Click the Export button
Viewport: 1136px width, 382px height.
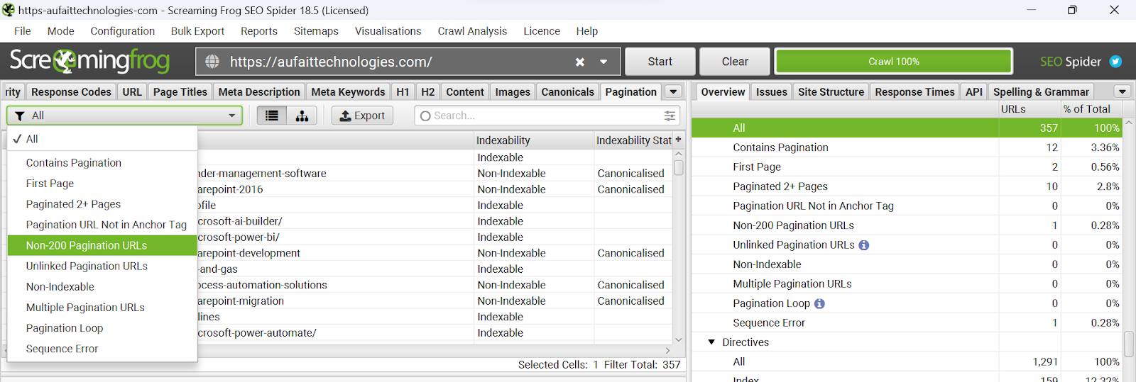(x=362, y=116)
